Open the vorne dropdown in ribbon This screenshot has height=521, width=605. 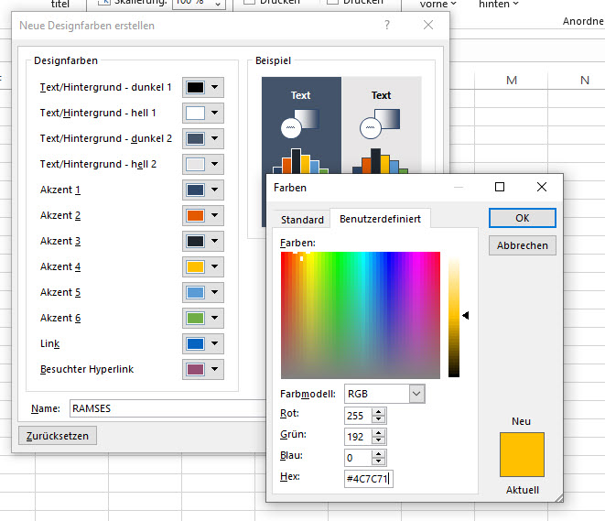[438, 4]
